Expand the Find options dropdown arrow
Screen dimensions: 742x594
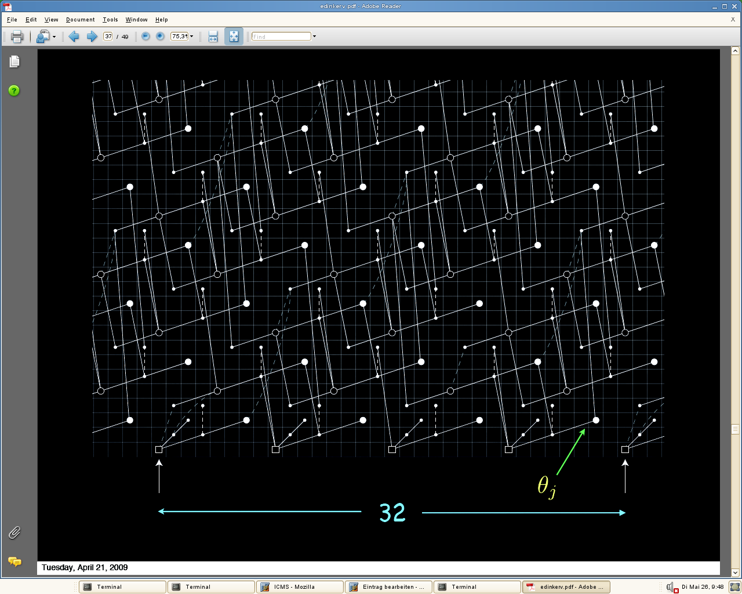tap(314, 37)
